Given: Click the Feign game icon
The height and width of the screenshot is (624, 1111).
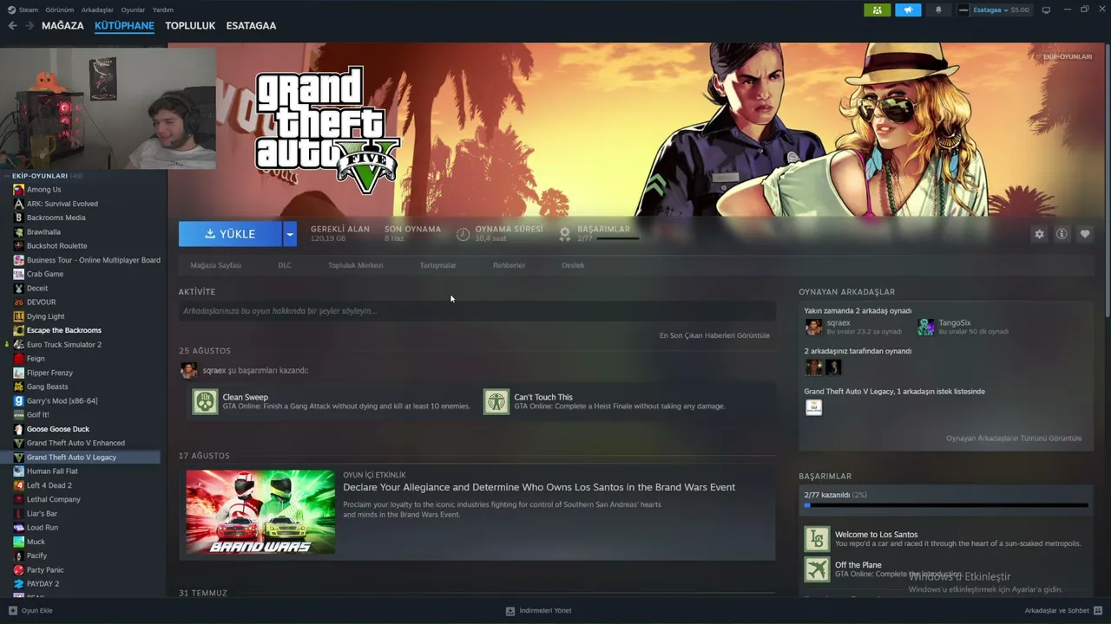Looking at the screenshot, I should (x=18, y=359).
